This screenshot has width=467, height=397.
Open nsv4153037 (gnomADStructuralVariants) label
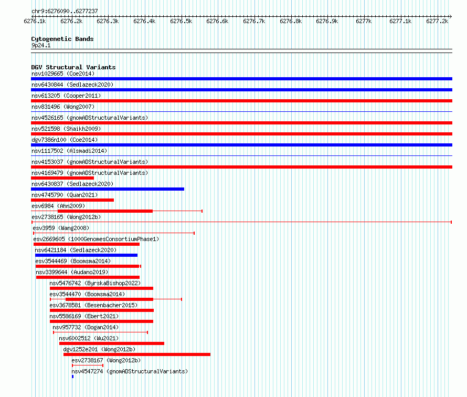[x=90, y=162]
